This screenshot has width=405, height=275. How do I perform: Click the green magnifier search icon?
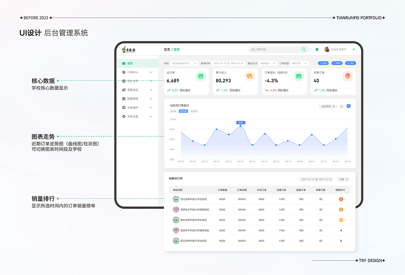pyautogui.click(x=304, y=49)
